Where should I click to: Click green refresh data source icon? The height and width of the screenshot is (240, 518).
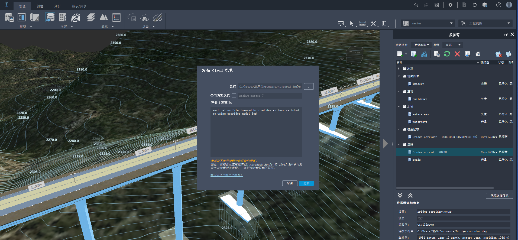447,54
